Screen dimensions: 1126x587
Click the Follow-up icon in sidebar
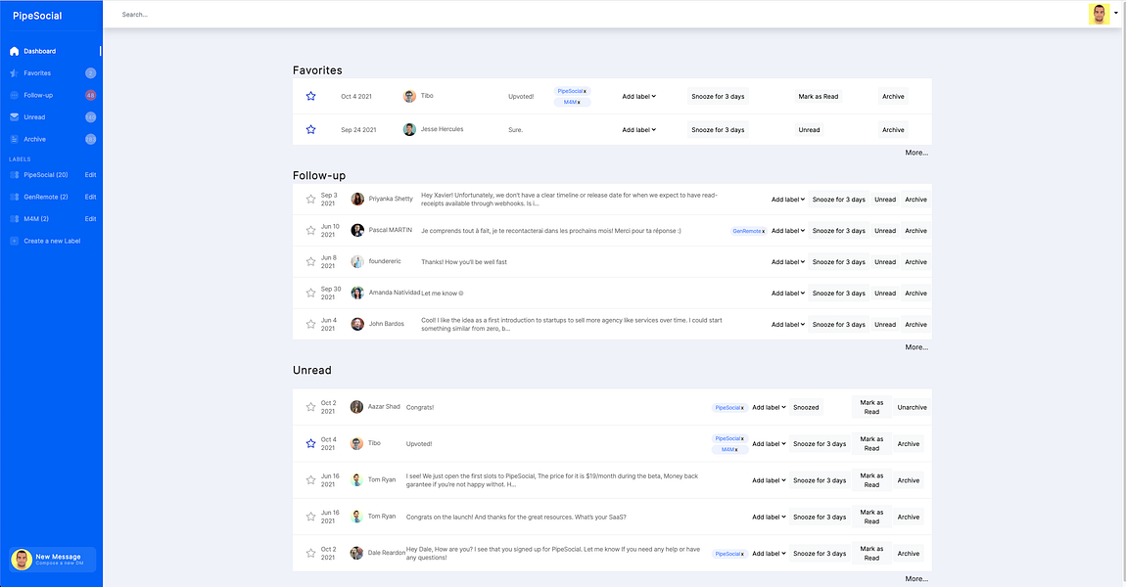click(15, 95)
